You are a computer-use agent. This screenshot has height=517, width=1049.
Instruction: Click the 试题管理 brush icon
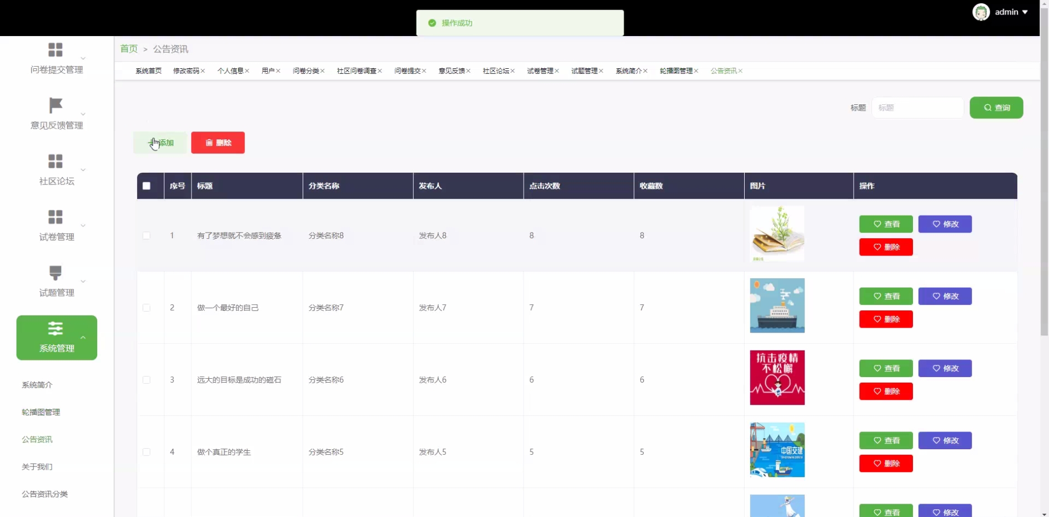coord(55,273)
